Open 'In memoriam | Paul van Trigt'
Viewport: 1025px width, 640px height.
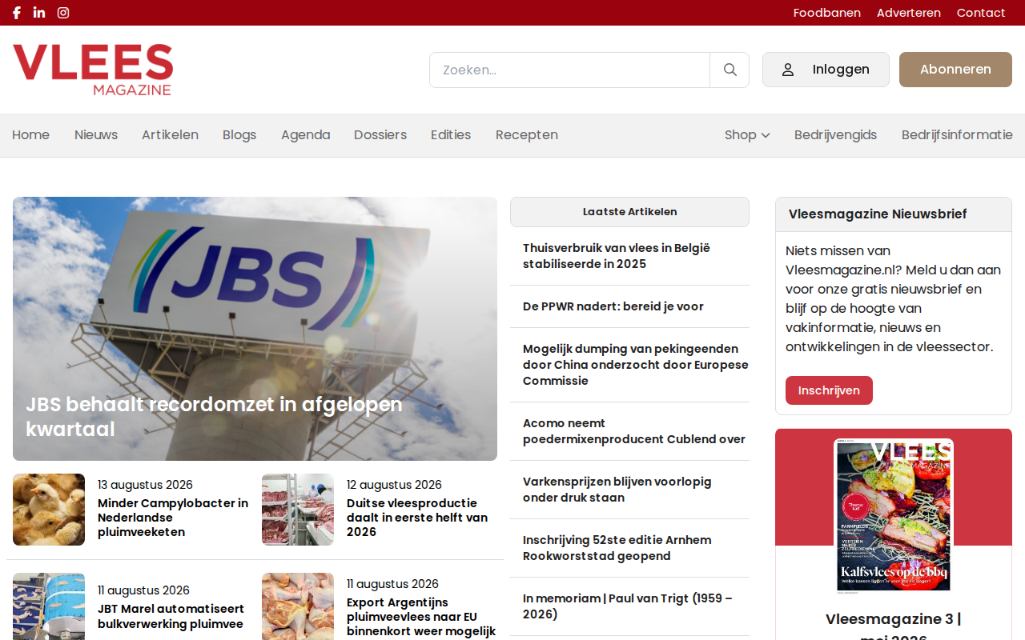[x=628, y=606]
